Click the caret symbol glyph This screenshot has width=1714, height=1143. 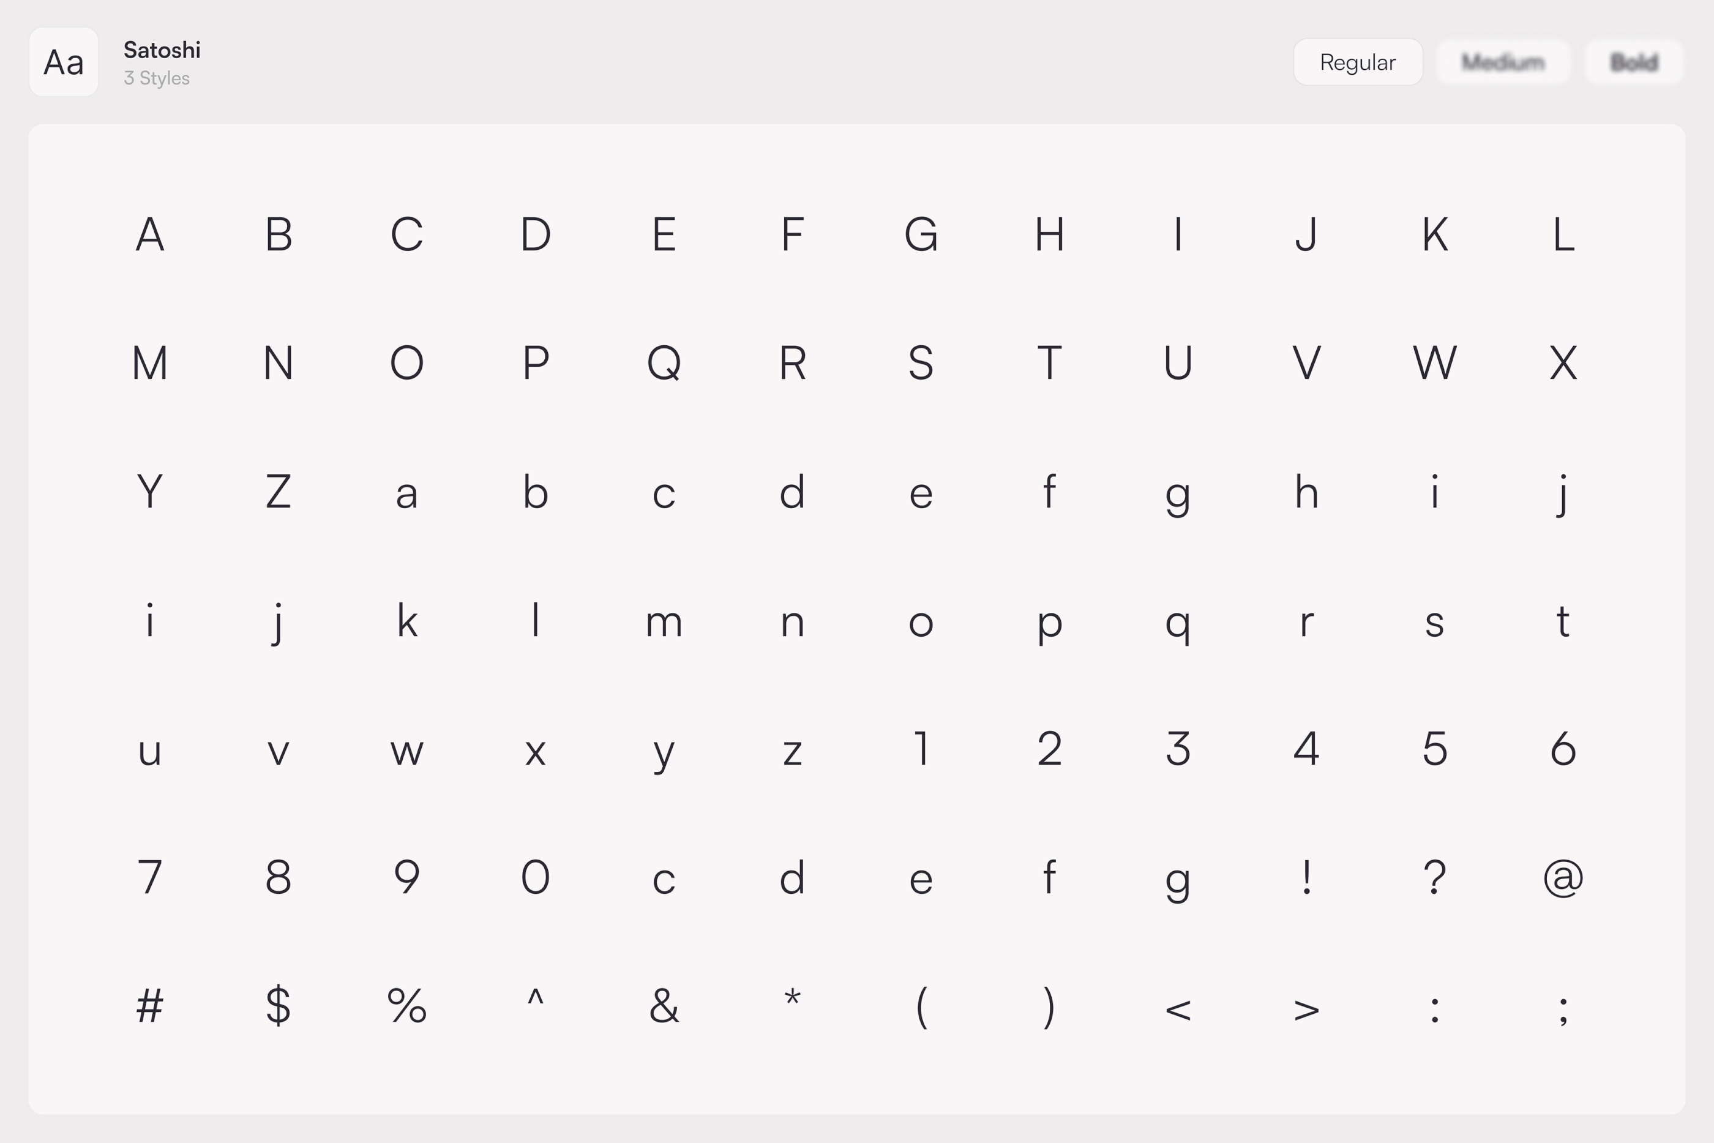(536, 997)
